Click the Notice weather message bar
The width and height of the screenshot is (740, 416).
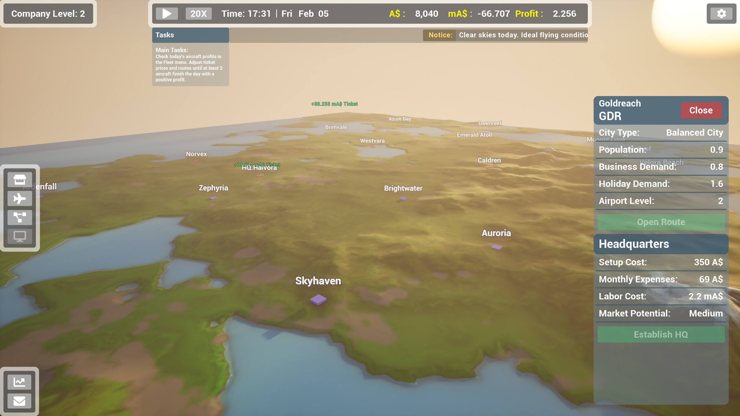tap(505, 35)
